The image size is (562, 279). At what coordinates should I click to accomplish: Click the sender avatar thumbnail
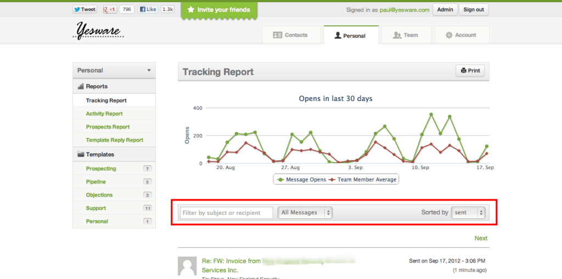[x=187, y=266]
